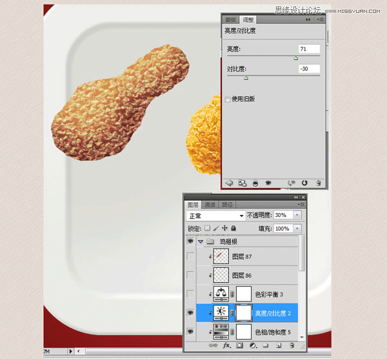387x359 pixels.
Task: Click the opacity field showing 30%
Action: click(x=283, y=215)
